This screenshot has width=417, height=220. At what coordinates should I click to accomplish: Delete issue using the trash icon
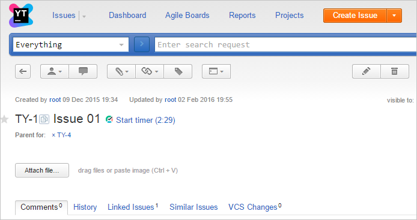395,71
